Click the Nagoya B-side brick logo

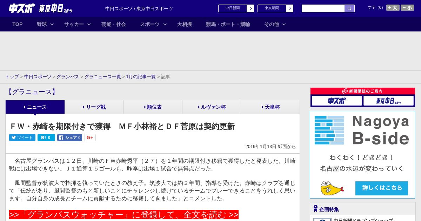click(x=329, y=130)
